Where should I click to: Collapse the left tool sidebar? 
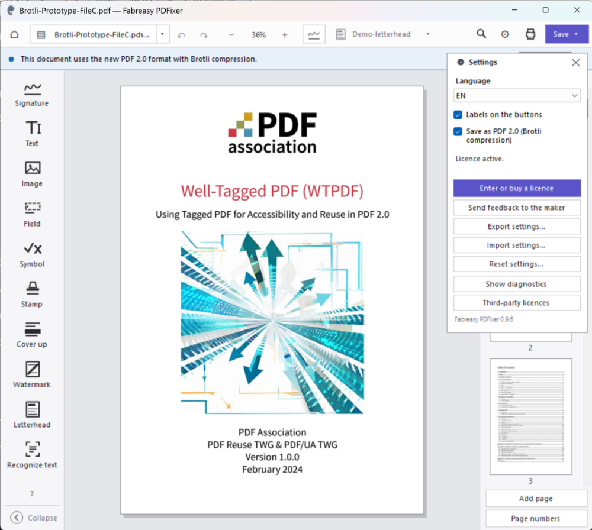[33, 518]
